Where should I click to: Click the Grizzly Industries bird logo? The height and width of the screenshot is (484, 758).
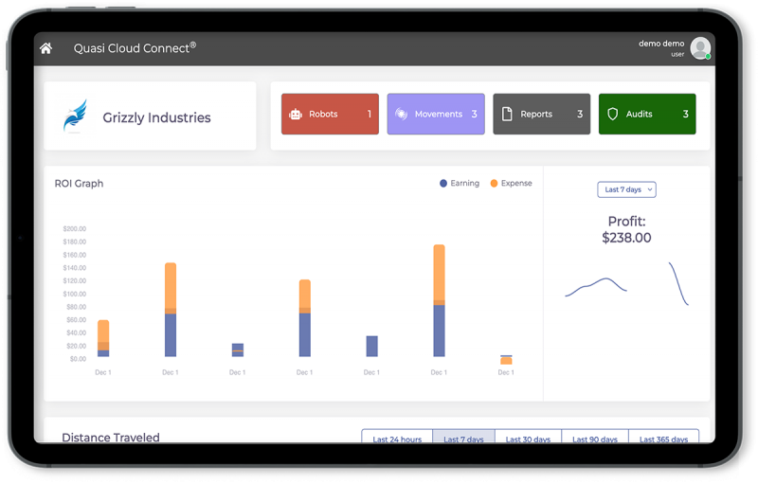click(x=75, y=117)
